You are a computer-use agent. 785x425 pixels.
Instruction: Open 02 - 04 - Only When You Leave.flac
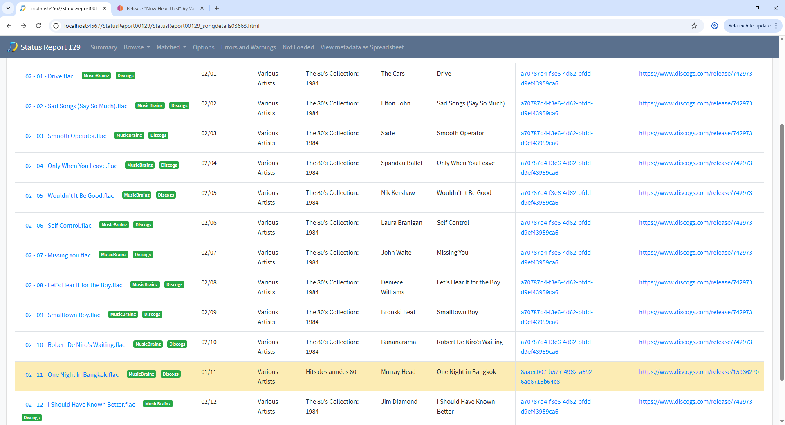(x=71, y=166)
